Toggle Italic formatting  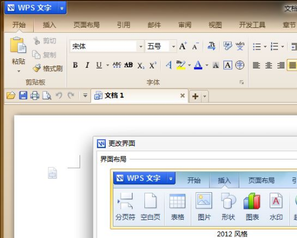(87, 65)
